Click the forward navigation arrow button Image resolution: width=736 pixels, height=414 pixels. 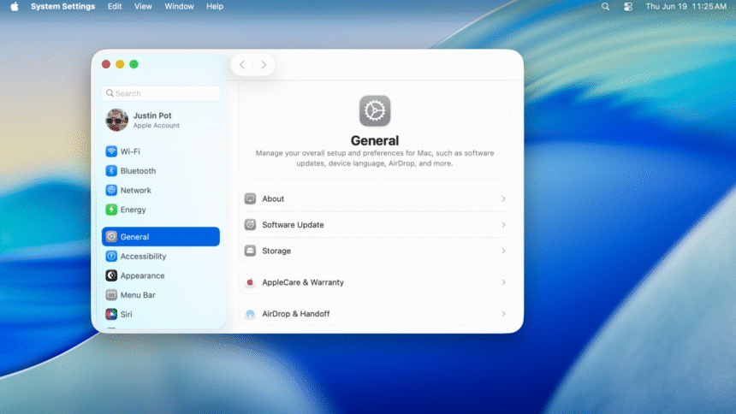(x=264, y=65)
